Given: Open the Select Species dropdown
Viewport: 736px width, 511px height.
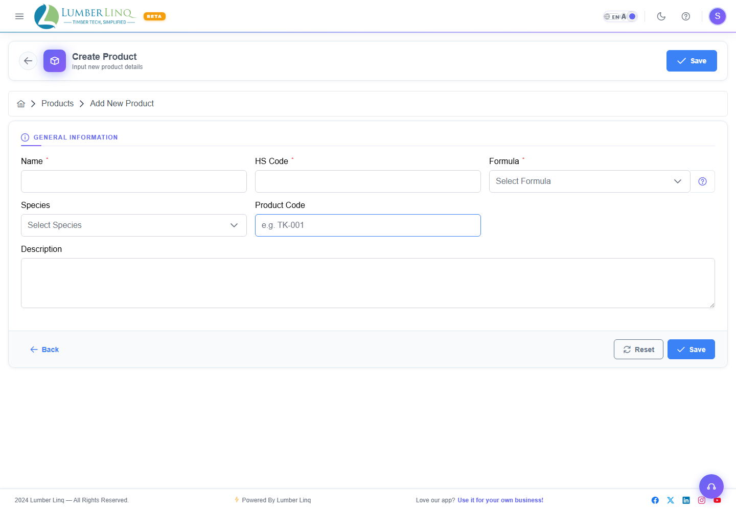Looking at the screenshot, I should click(x=134, y=225).
